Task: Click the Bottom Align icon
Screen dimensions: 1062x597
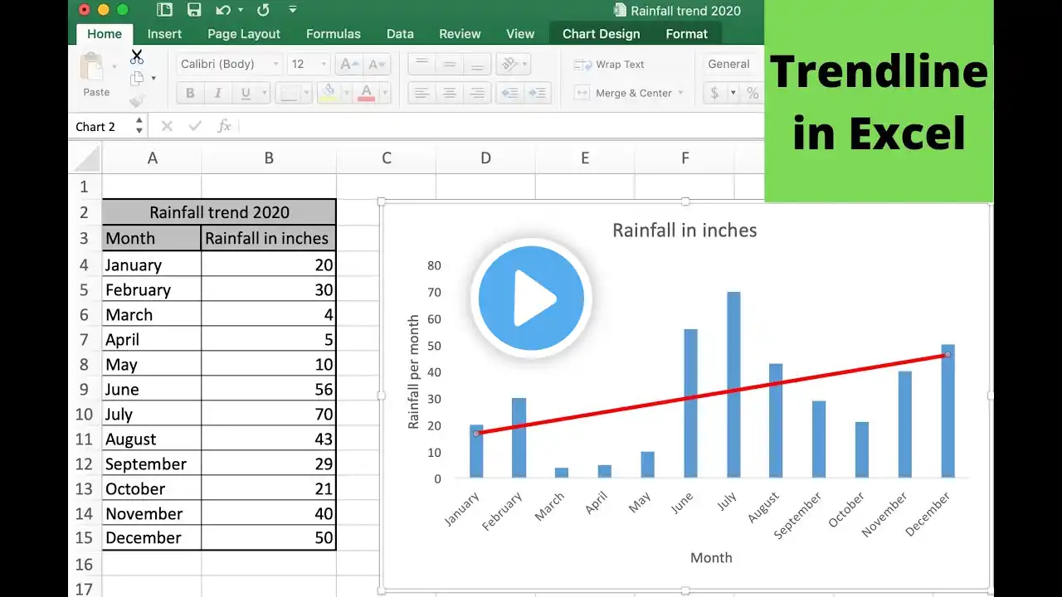Action: click(x=476, y=64)
